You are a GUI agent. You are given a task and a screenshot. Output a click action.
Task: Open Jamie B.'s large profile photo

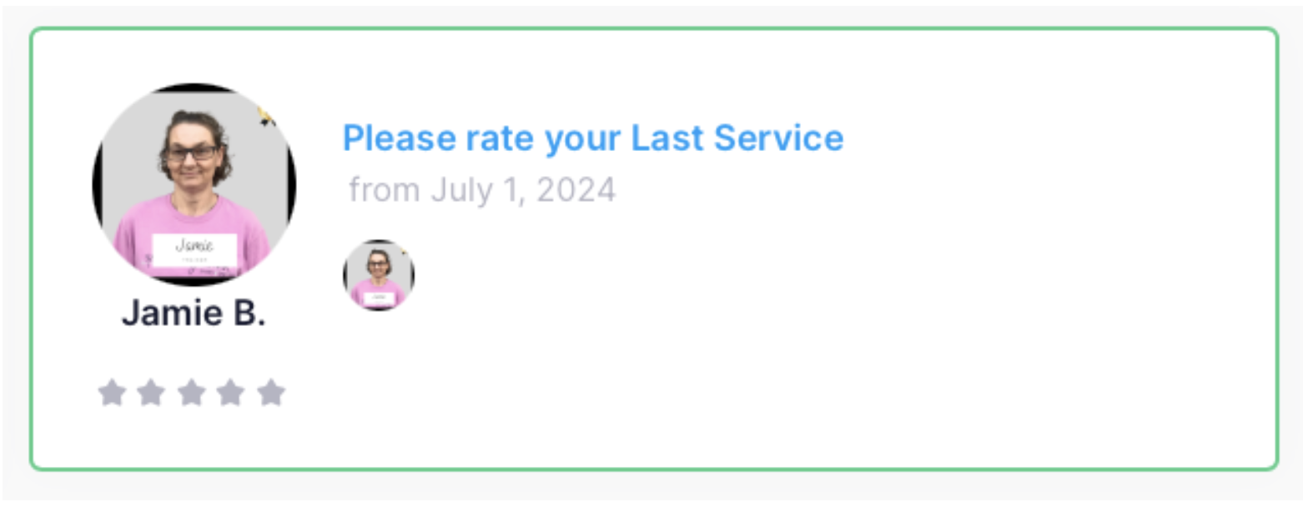[194, 184]
